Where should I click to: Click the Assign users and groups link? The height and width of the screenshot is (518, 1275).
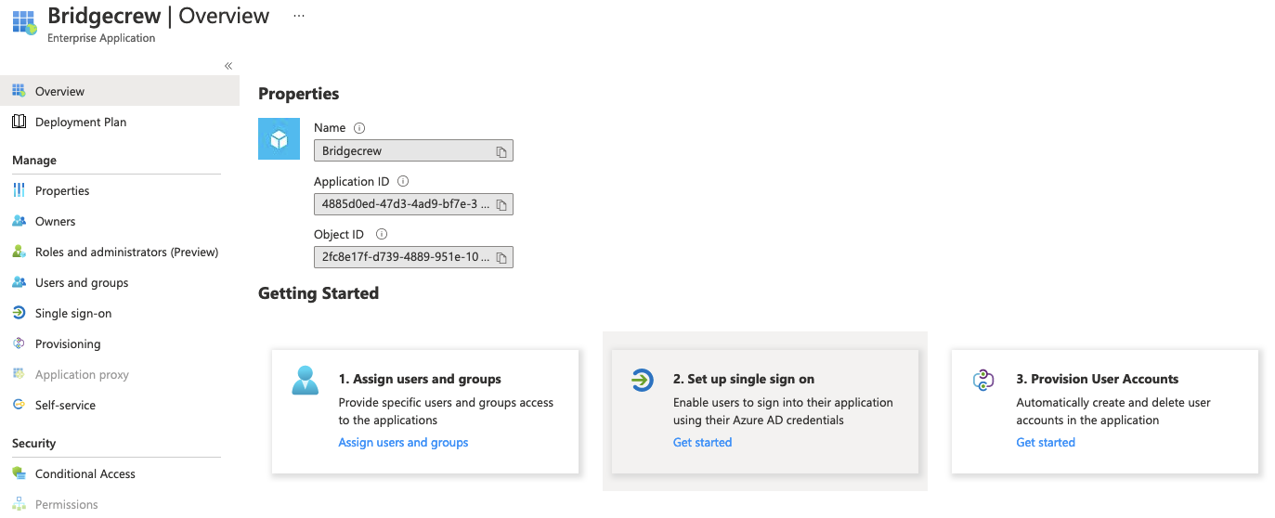coord(403,443)
